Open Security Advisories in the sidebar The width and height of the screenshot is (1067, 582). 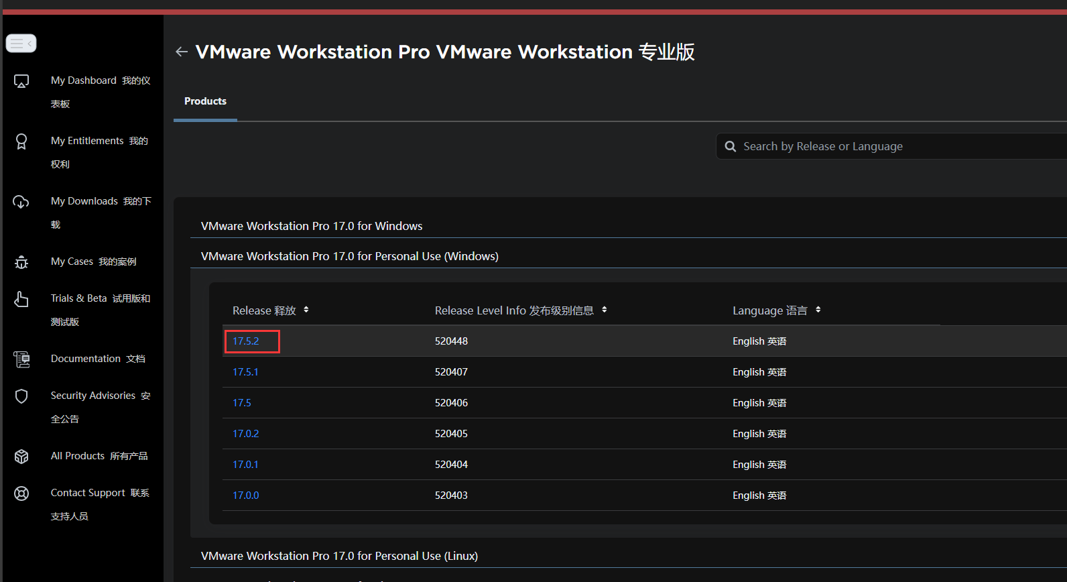101,407
